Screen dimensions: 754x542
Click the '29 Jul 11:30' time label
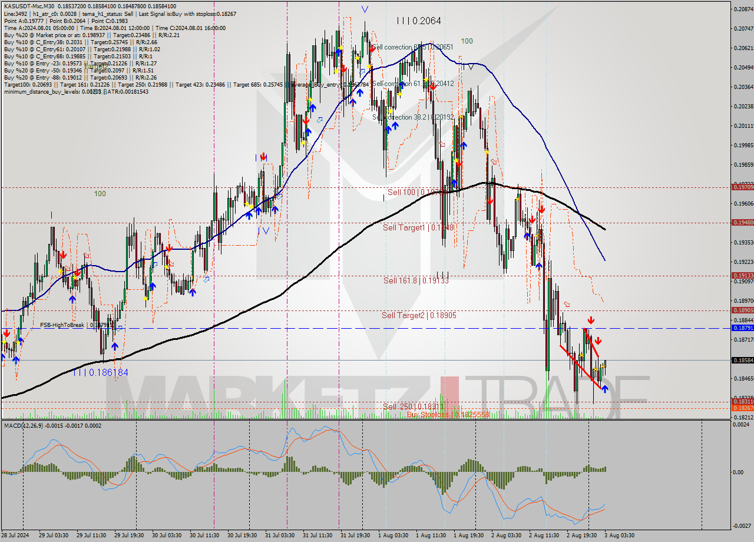[92, 536]
